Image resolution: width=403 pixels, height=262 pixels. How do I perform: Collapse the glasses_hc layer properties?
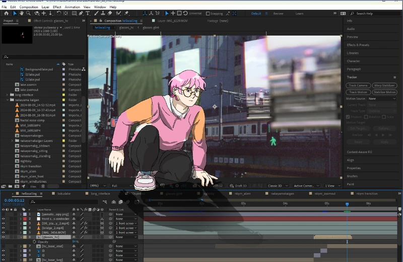tap(21, 237)
